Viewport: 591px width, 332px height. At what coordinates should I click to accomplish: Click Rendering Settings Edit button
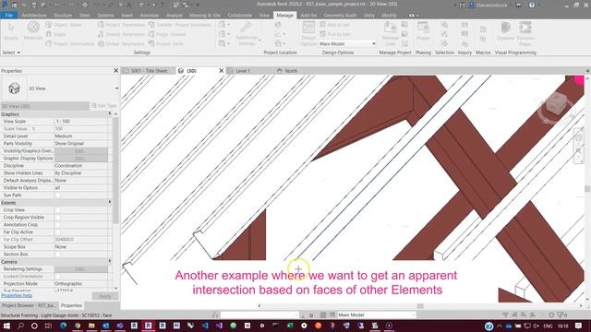(81, 269)
